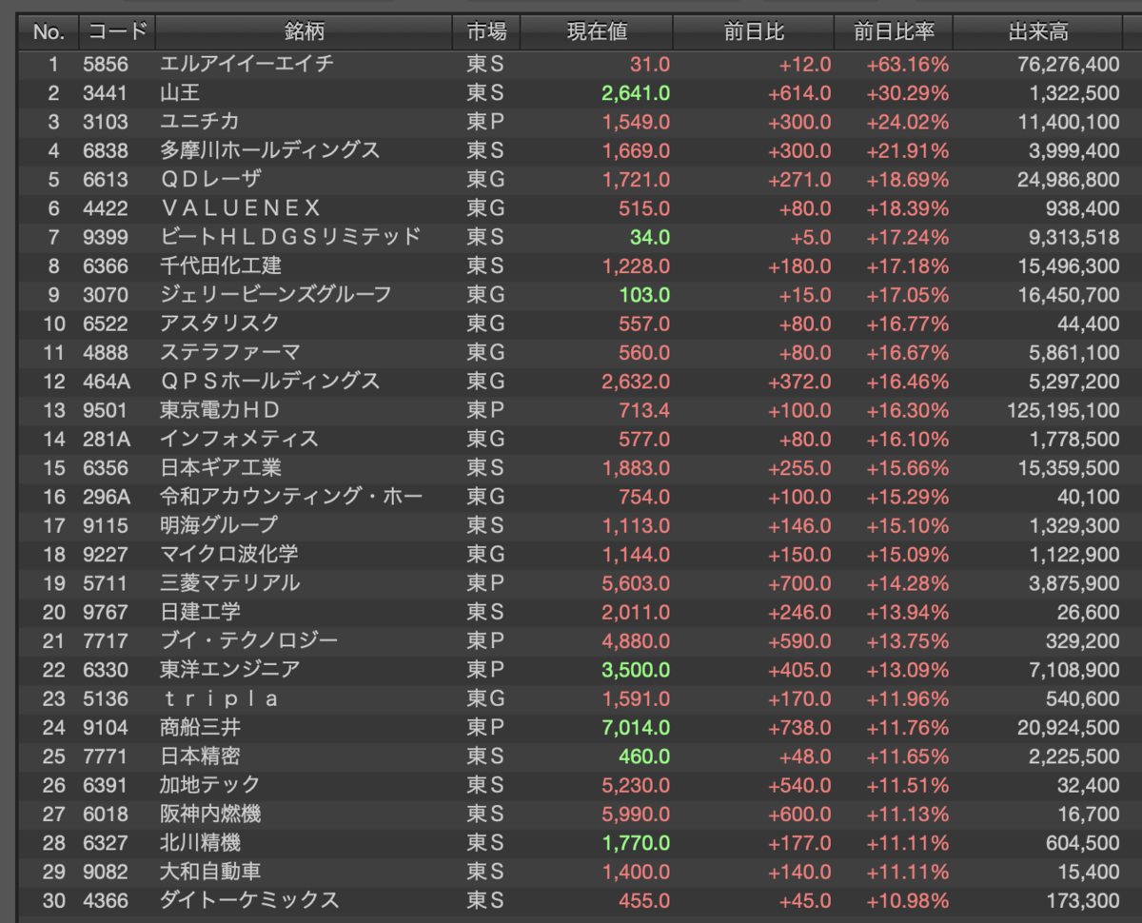Select the stock エルアイイーエイチ
The height and width of the screenshot is (923, 1142).
246,65
